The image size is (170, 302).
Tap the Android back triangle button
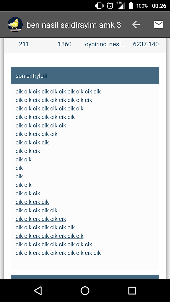pyautogui.click(x=38, y=290)
